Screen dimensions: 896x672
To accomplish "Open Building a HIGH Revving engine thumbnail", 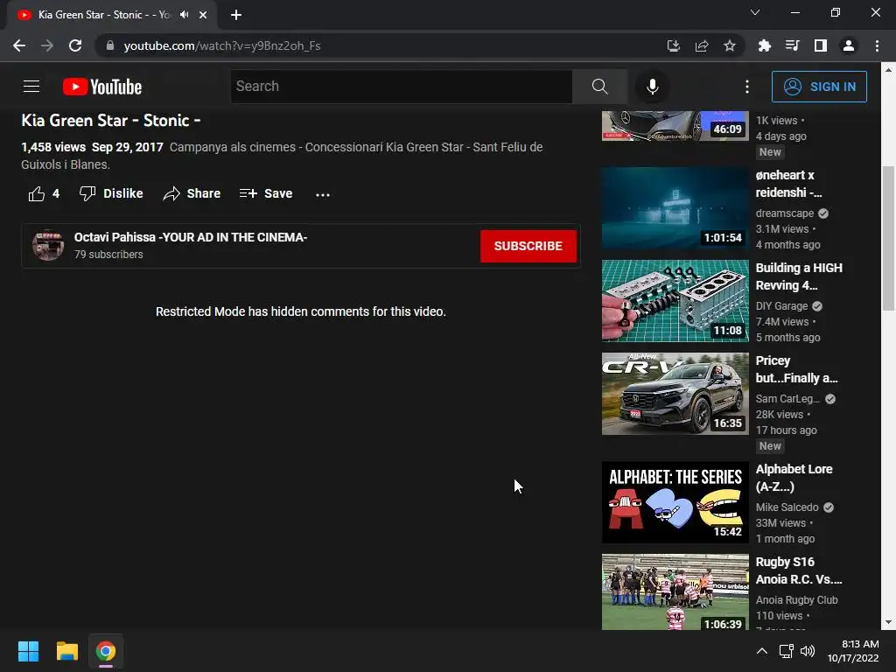I will (675, 301).
